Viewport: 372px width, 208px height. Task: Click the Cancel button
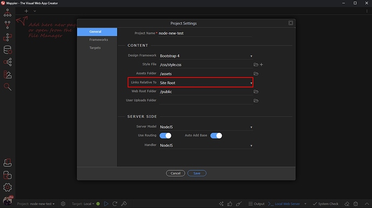tap(175, 173)
